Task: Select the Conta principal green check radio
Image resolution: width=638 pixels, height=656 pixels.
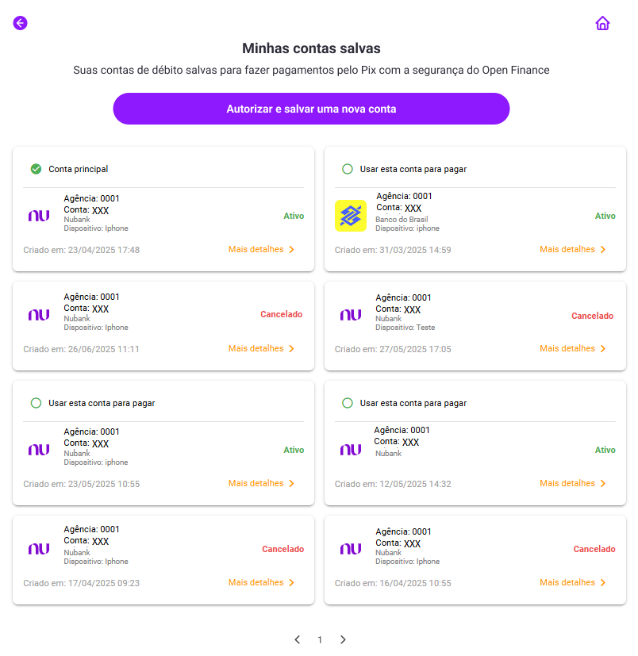Action: coord(36,169)
